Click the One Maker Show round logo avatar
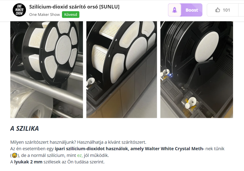244x171 pixels. 19,10
